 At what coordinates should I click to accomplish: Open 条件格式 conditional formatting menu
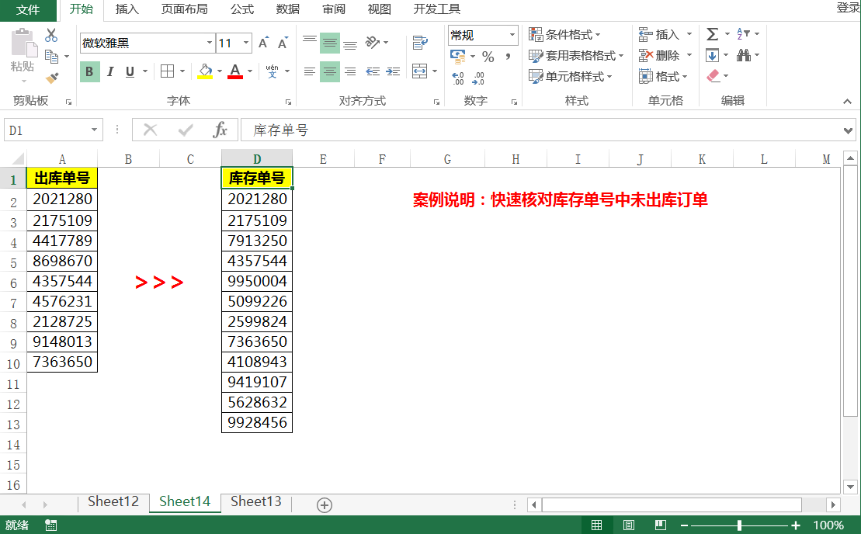[564, 35]
